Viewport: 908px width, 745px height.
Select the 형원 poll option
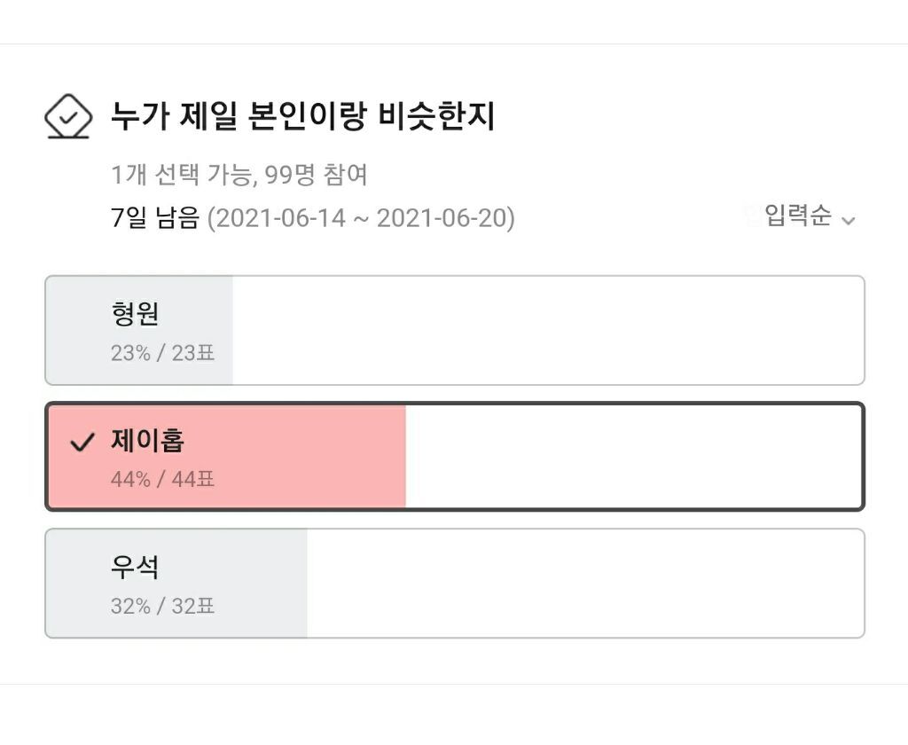tap(454, 329)
